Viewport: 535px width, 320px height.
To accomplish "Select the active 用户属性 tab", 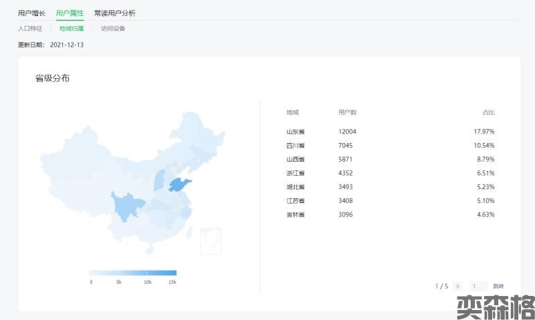I will (70, 13).
